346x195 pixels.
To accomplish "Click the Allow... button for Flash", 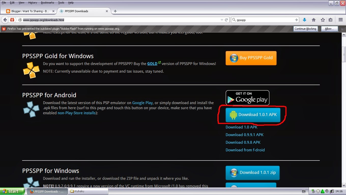I will tap(329, 29).
